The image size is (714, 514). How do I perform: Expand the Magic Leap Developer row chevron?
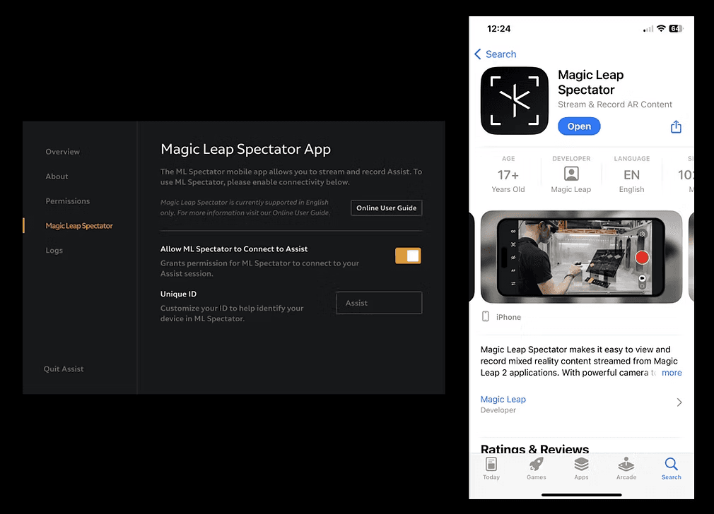tap(679, 402)
